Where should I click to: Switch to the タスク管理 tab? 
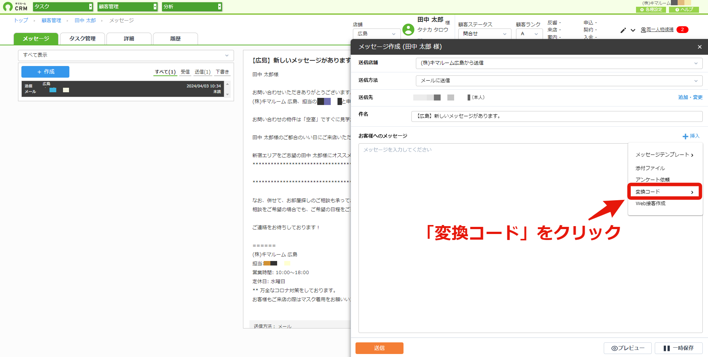[x=82, y=39]
